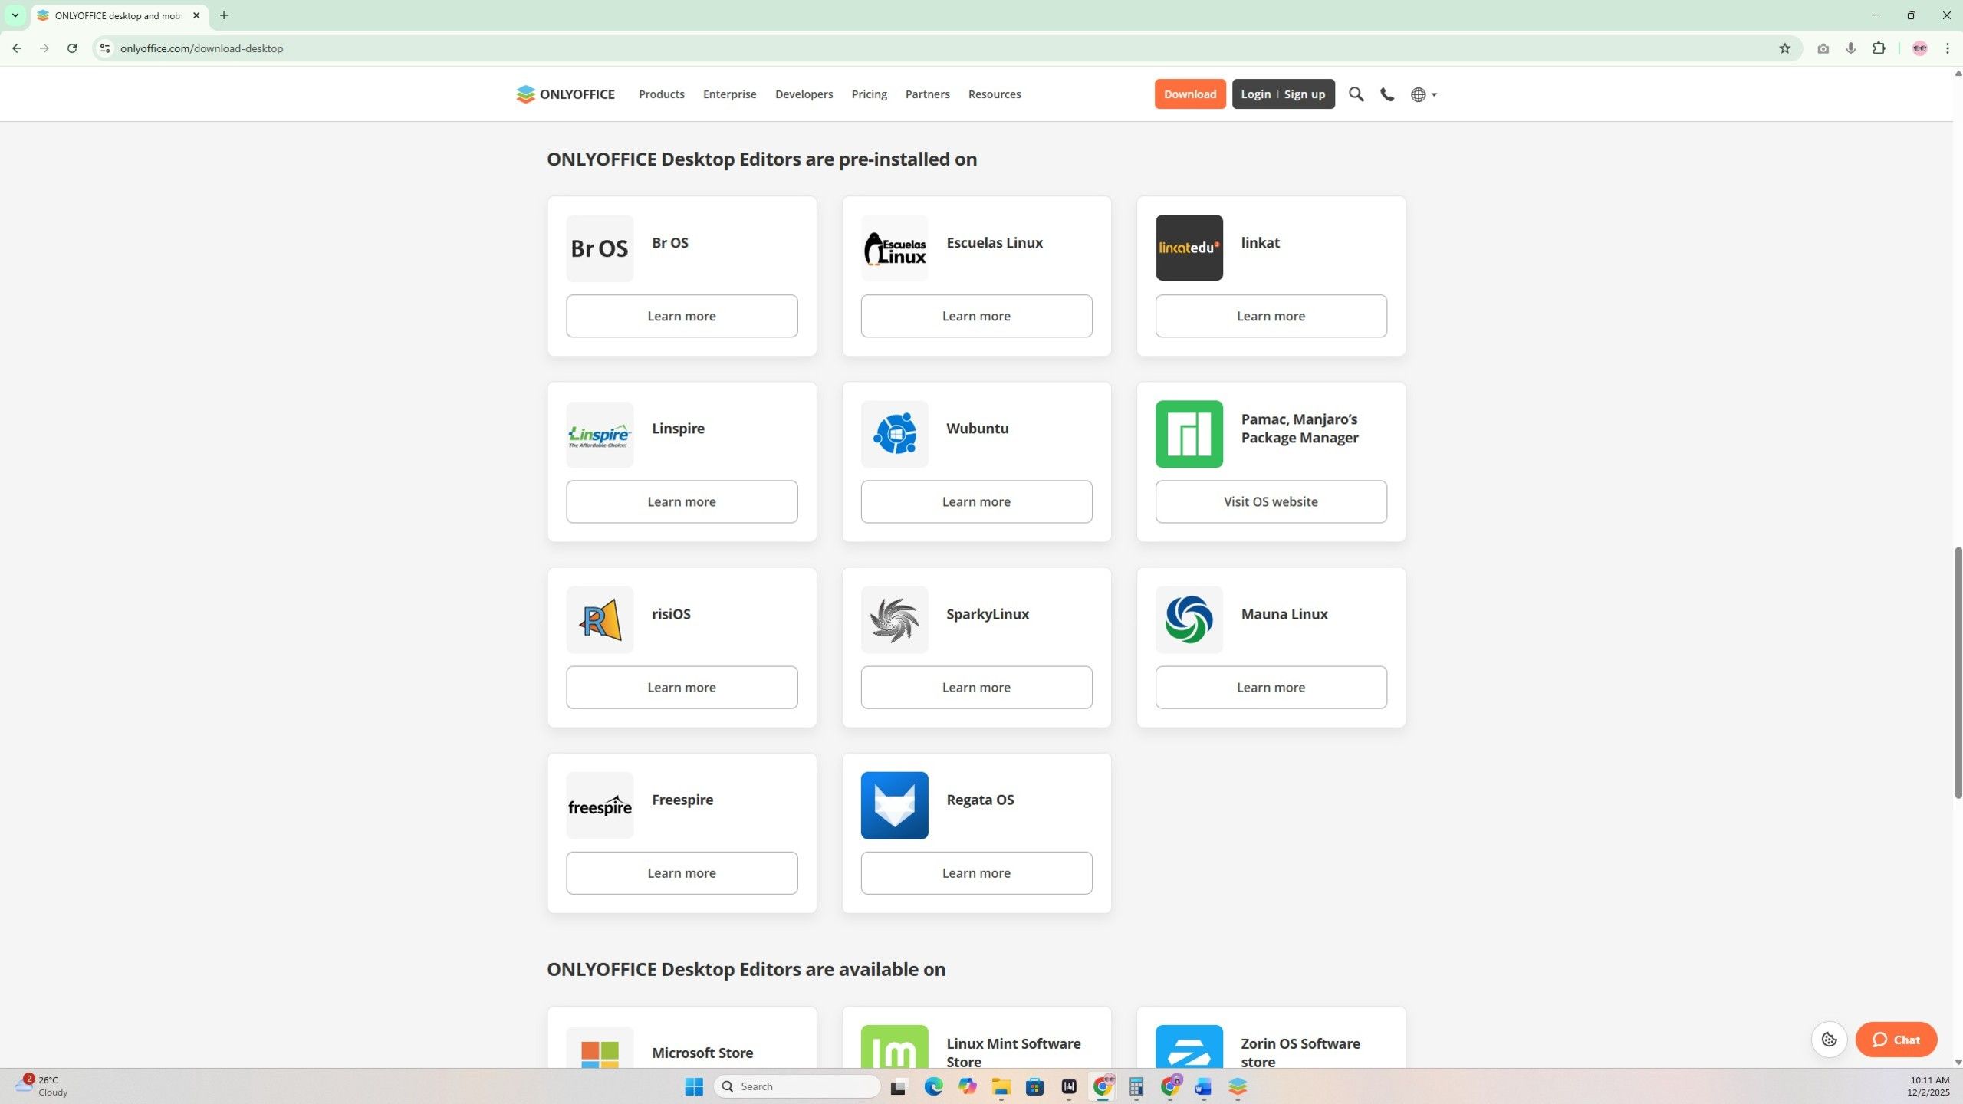Click the risiOS logo
This screenshot has width=1963, height=1104.
[x=600, y=619]
